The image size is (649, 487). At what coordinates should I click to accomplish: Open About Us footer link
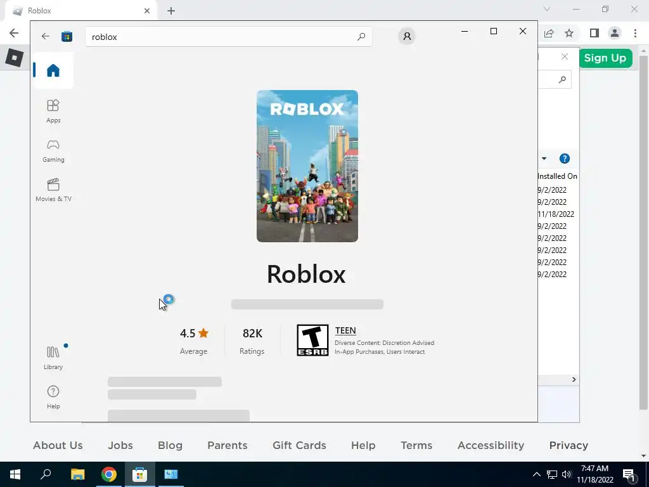pos(58,445)
